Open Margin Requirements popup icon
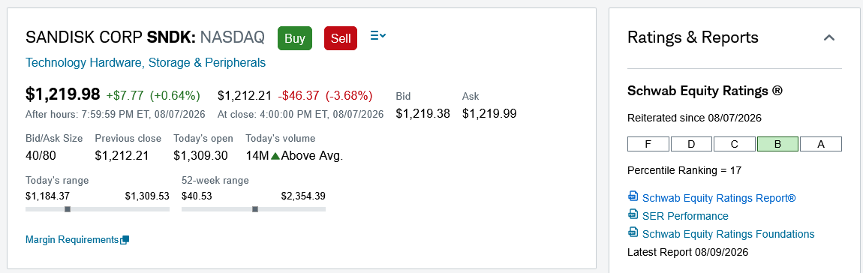Screen dimensions: 863x273 pos(125,240)
